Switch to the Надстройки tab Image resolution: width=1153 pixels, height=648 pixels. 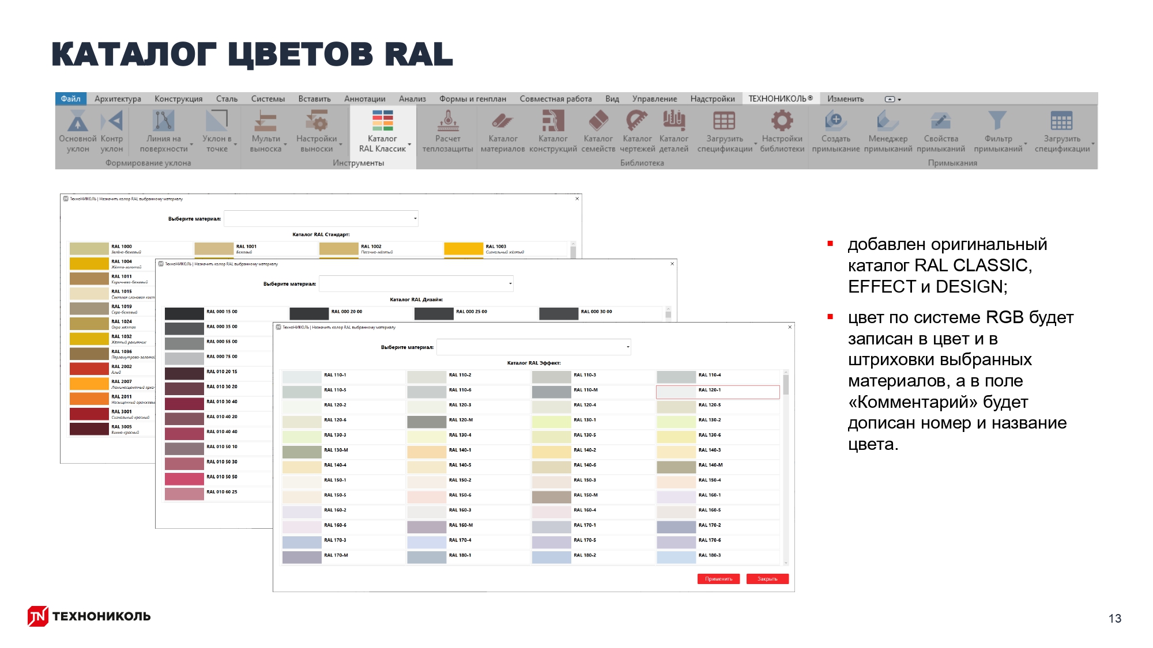713,98
